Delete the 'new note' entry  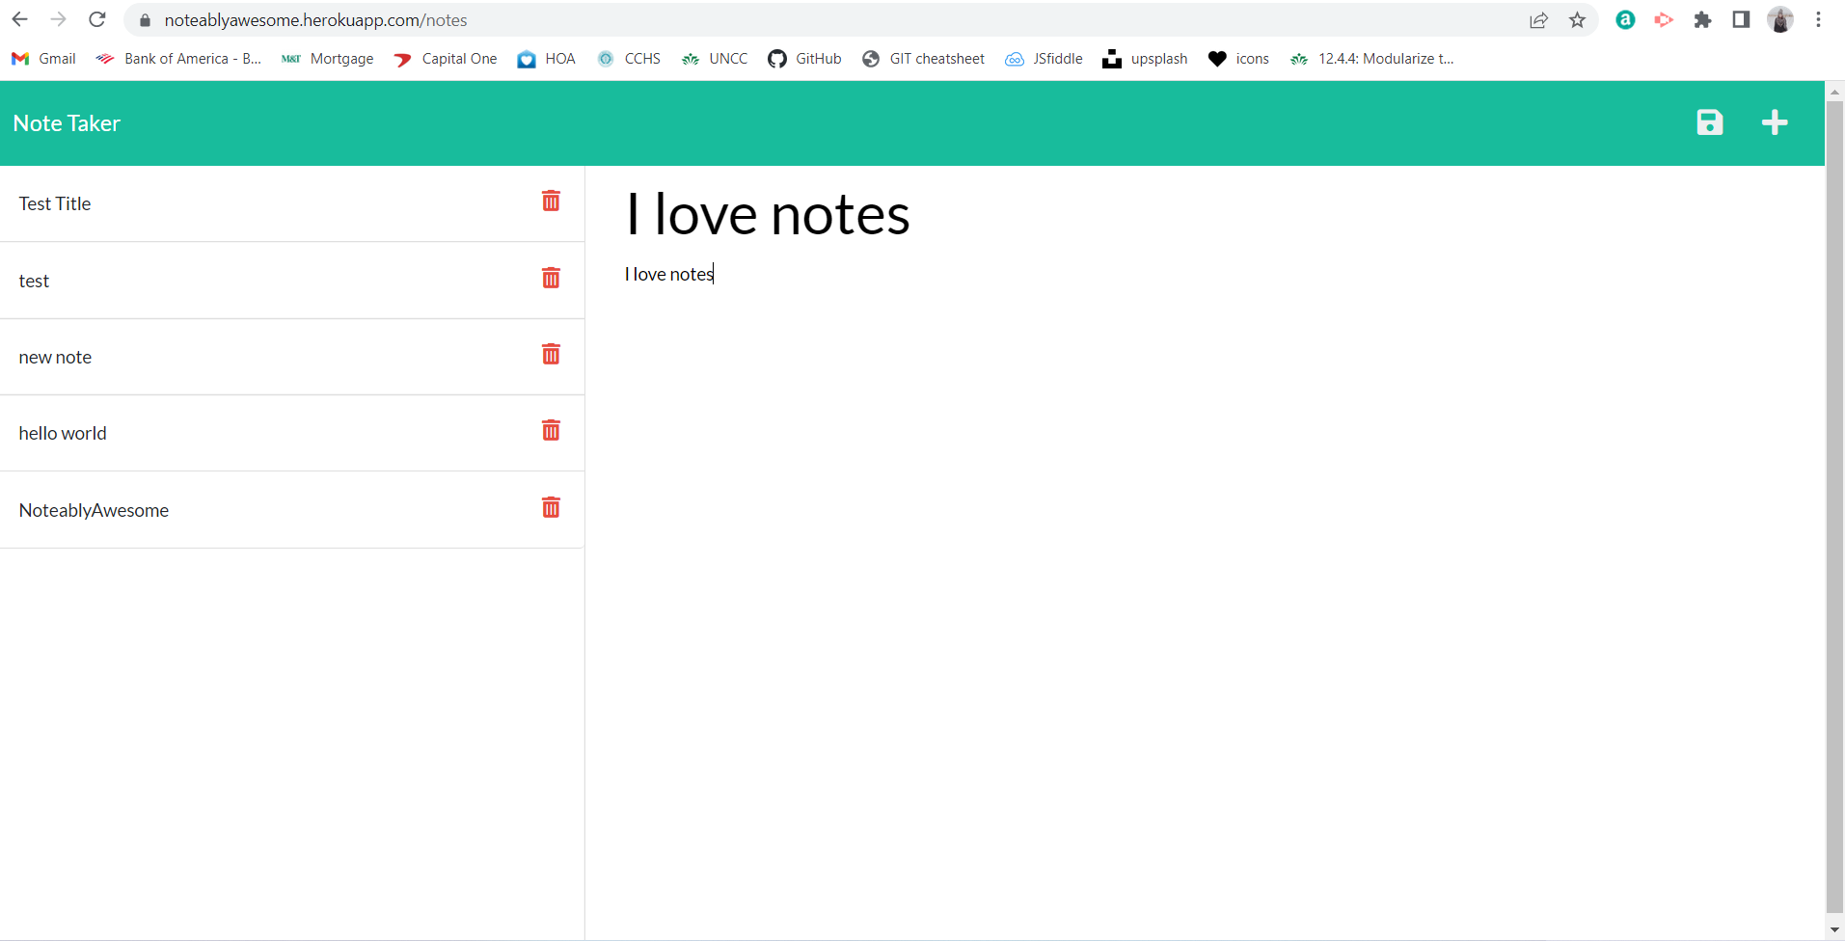pos(551,354)
